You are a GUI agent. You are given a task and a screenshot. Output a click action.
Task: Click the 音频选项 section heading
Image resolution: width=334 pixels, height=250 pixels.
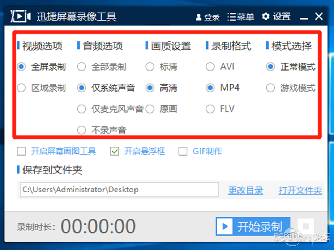103,46
